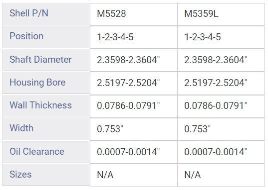This screenshot has width=268, height=190.
Task: Click the Sizes row label
Action: pyautogui.click(x=46, y=175)
